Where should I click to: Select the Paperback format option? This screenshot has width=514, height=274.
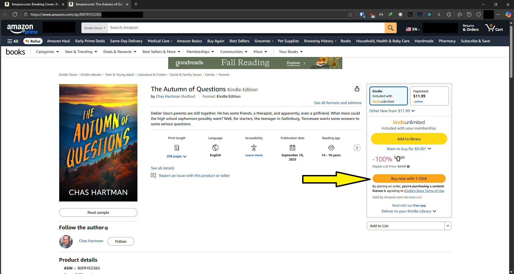click(429, 96)
